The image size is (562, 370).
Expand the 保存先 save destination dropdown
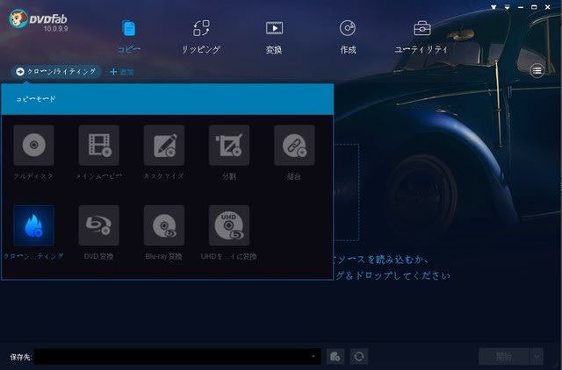click(314, 356)
